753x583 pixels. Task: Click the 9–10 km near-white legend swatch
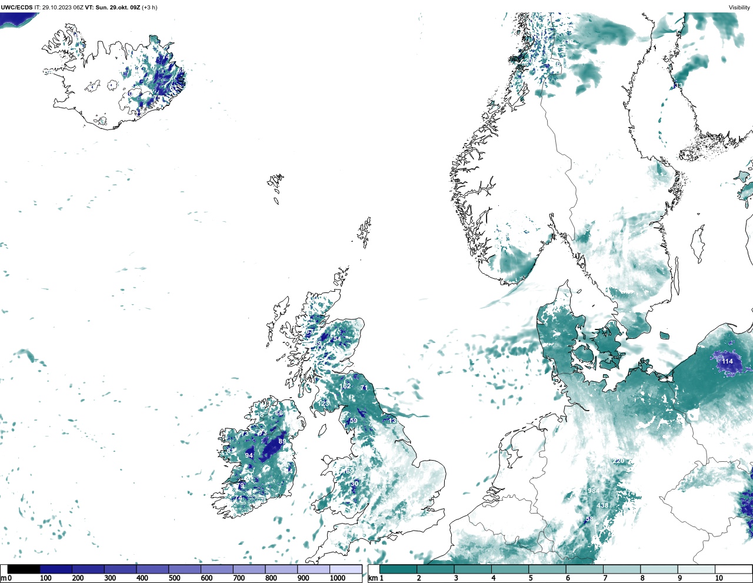click(x=697, y=569)
